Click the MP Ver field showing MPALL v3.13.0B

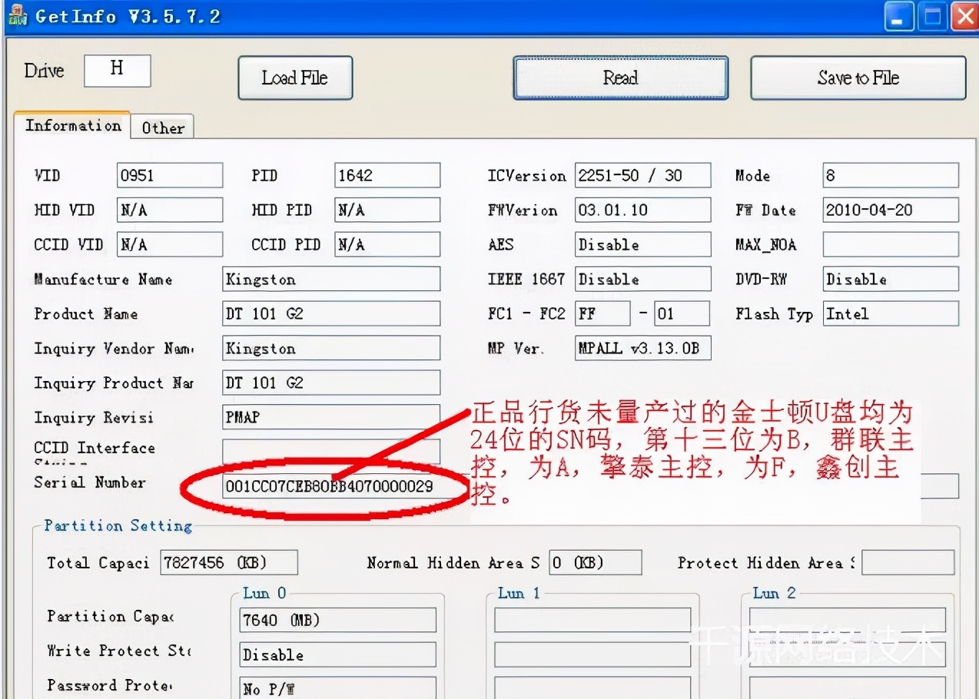tap(644, 348)
